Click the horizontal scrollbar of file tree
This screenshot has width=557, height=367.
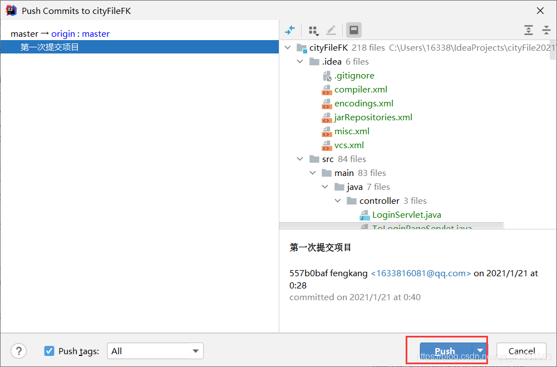pyautogui.click(x=392, y=225)
